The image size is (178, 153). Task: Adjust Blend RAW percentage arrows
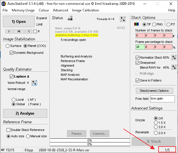[x=174, y=67]
